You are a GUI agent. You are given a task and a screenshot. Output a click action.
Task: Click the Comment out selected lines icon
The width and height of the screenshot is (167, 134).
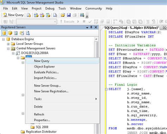[148, 22]
